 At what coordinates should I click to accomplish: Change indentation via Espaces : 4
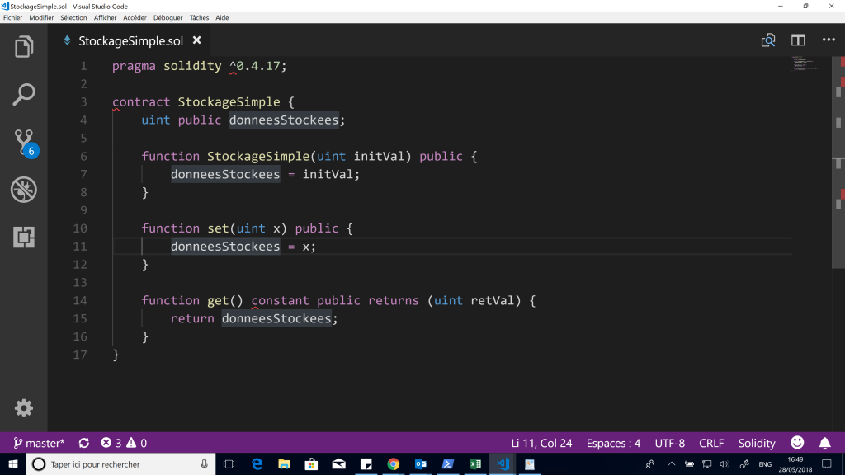click(613, 443)
